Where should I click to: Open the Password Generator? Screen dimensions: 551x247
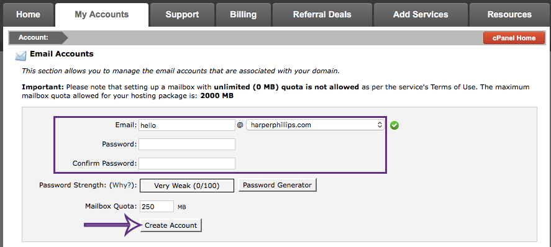coord(277,185)
